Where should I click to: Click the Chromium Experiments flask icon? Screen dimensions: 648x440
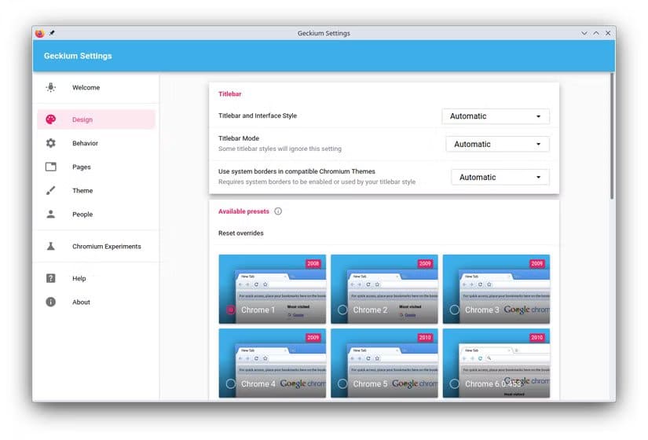(51, 246)
